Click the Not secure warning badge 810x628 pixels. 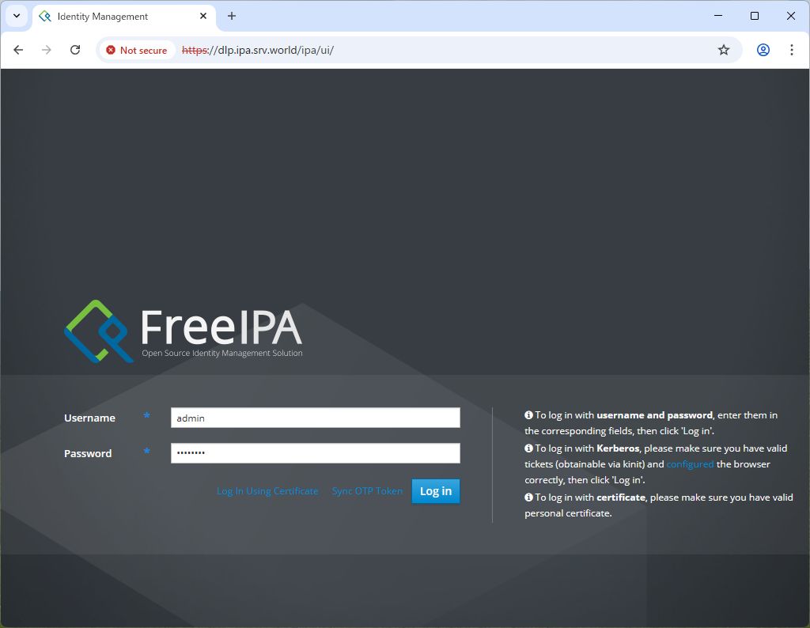click(137, 50)
